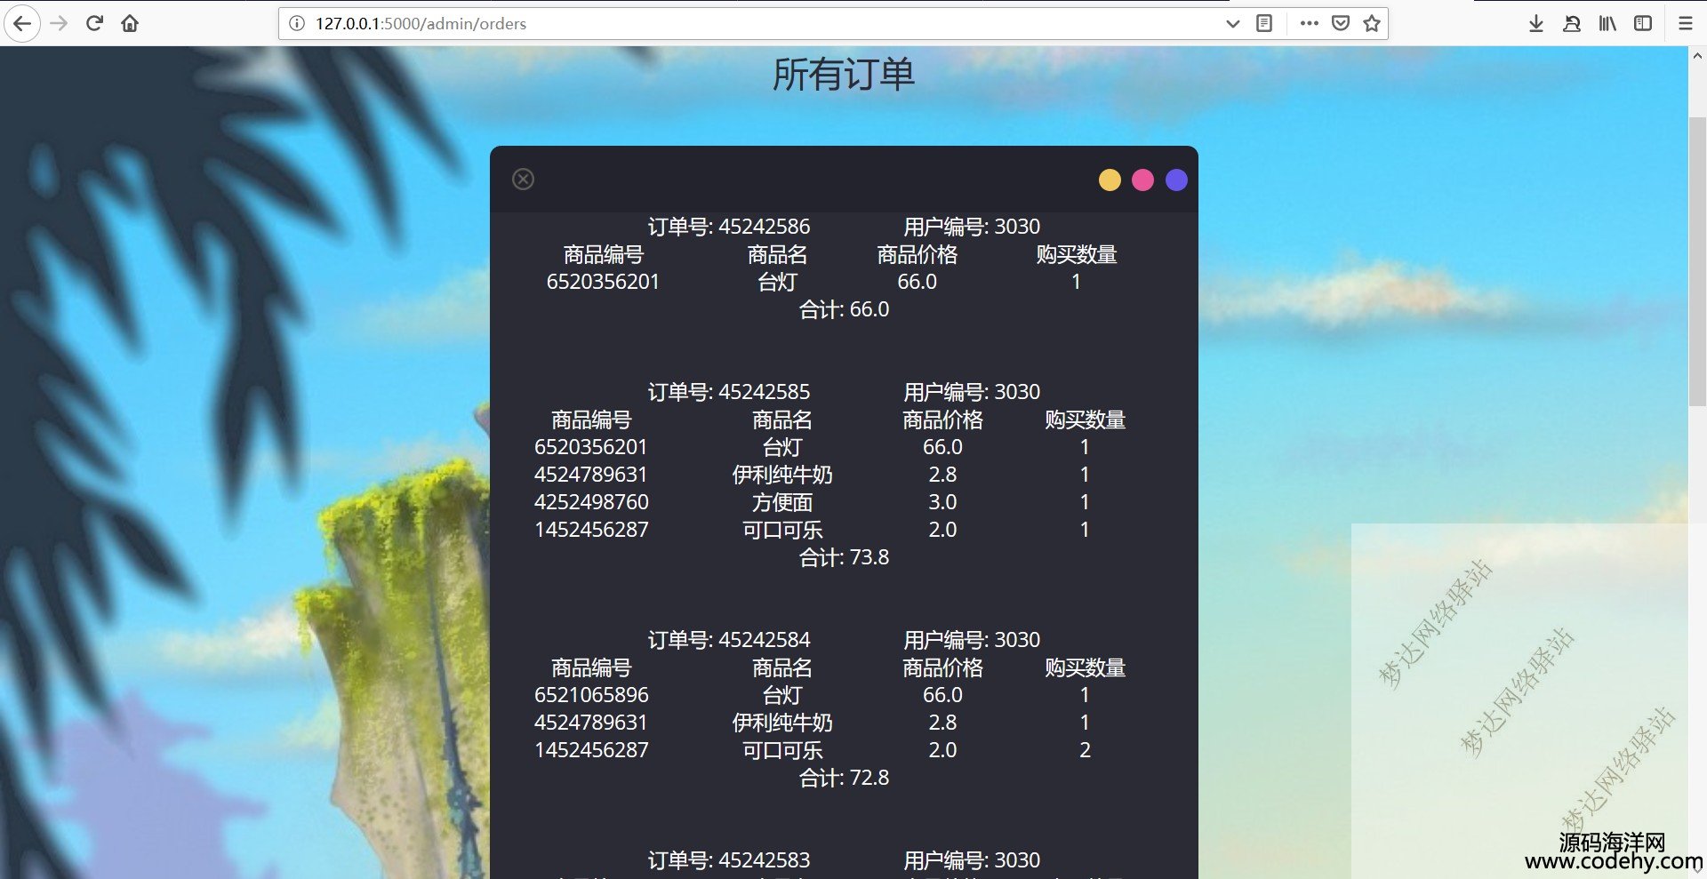Select order number text "订单号: 45242584"

coord(729,640)
